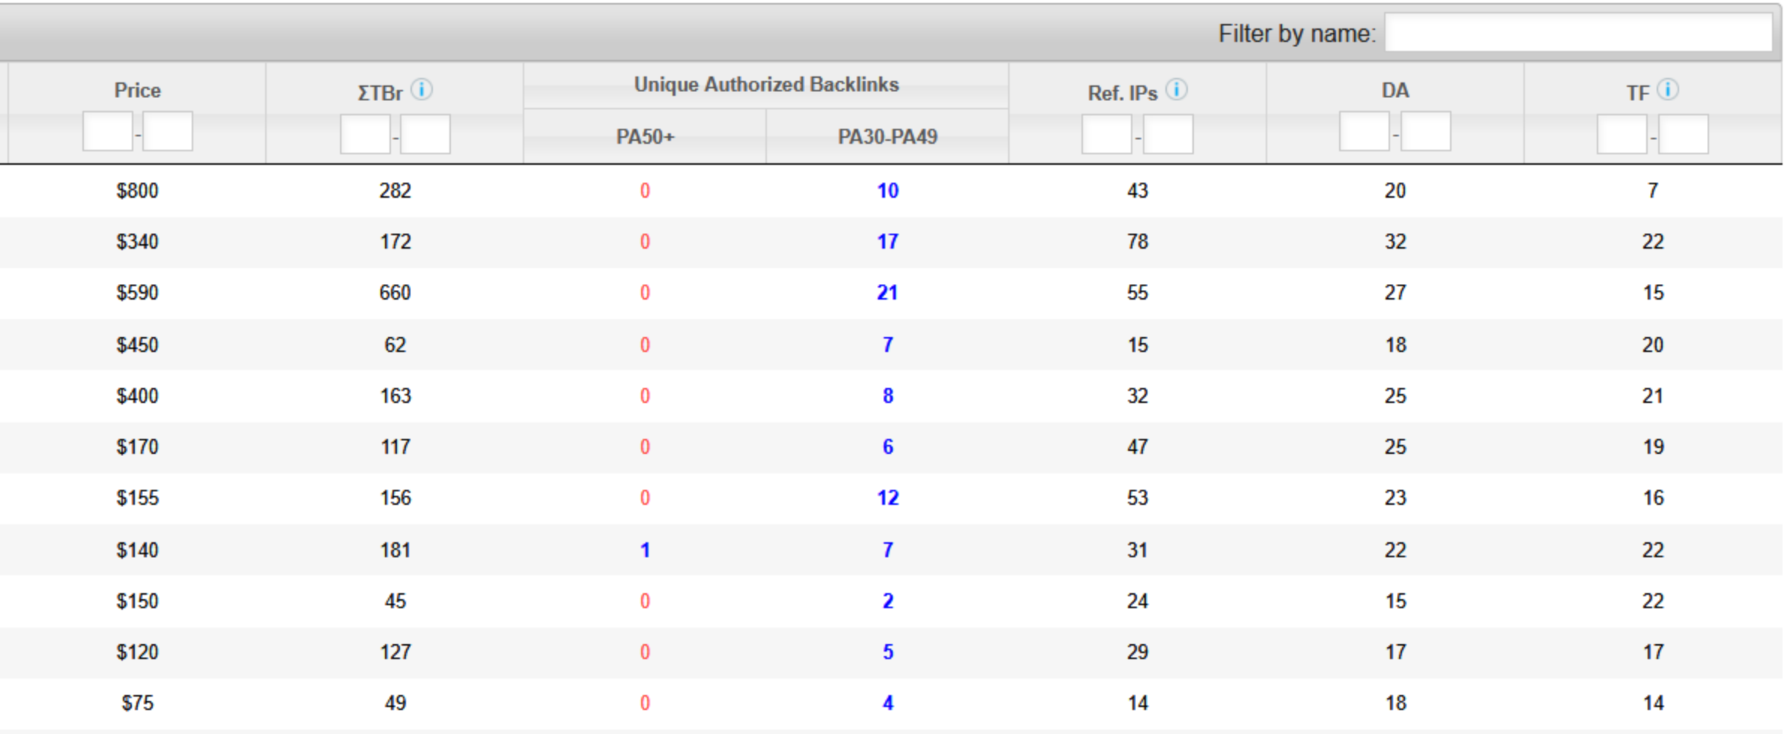Select the $75 price row
Screen dimensions: 1790x734
891,703
